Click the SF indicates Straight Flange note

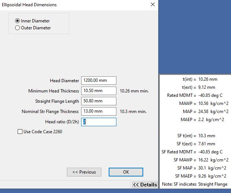pos(195,184)
